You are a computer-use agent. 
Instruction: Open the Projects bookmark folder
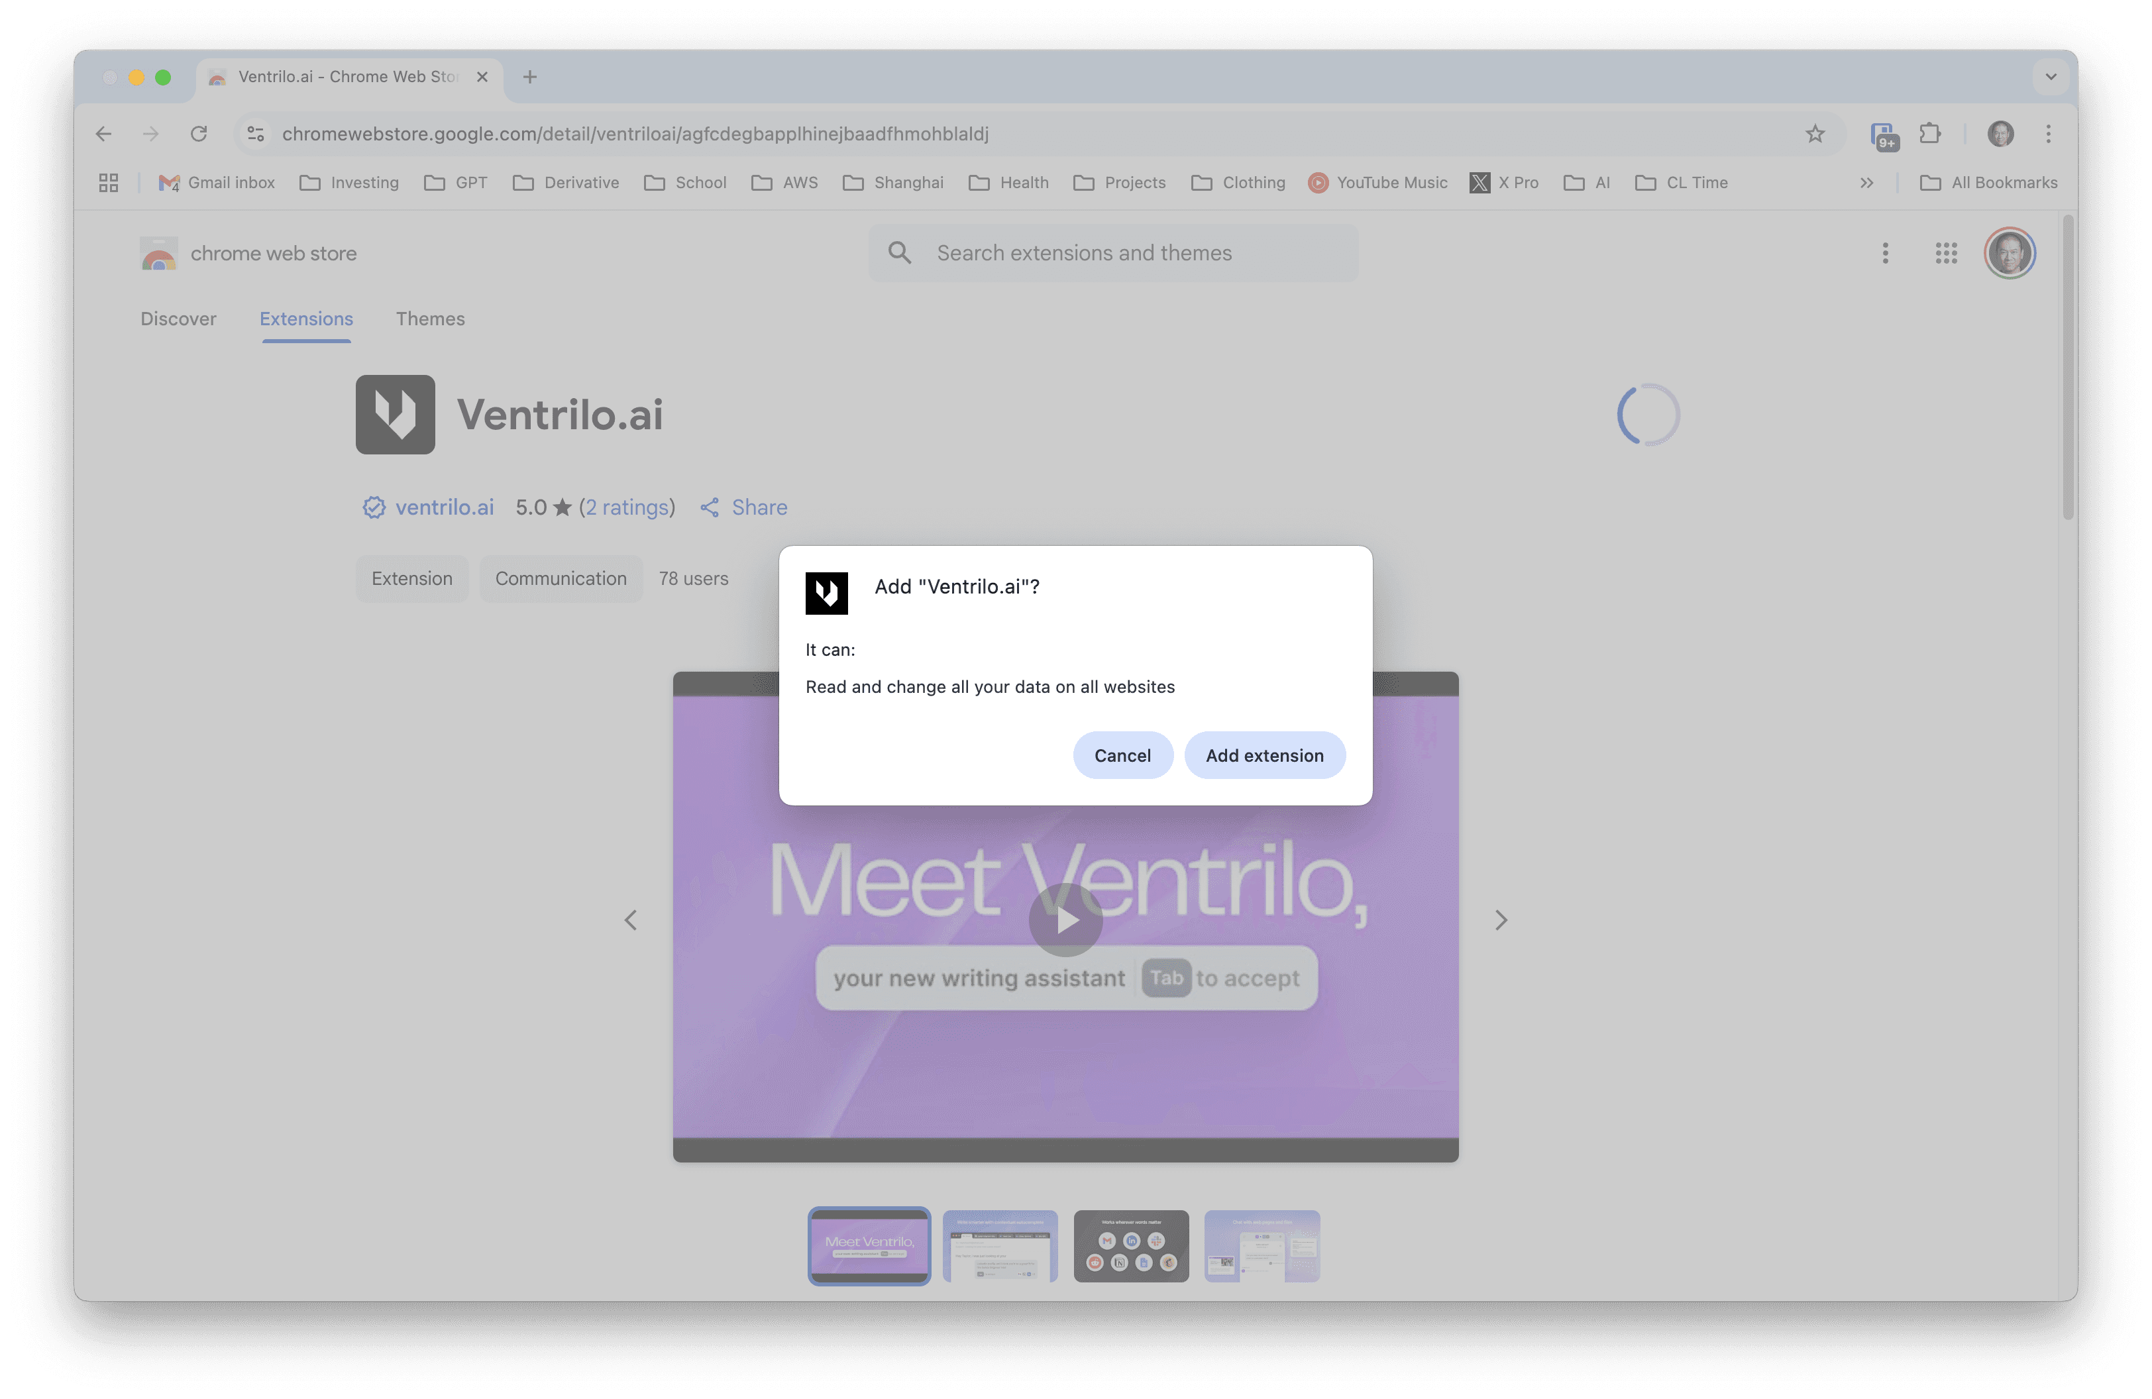[1120, 183]
